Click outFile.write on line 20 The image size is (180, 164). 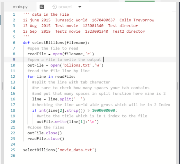[51, 122]
